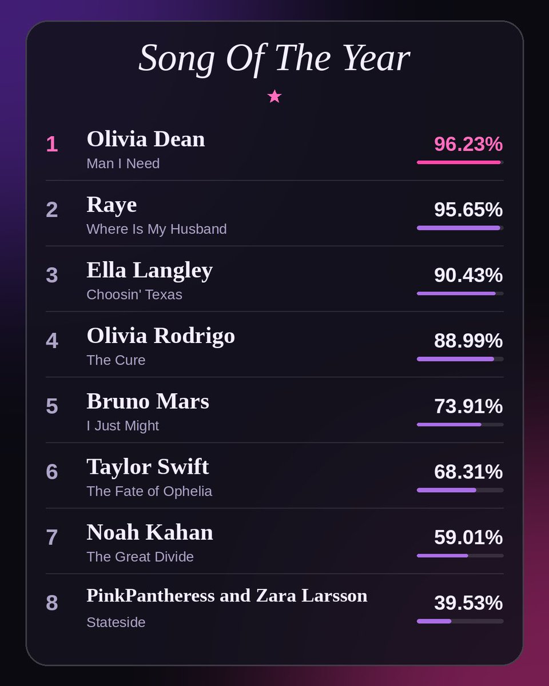Select Noah Kahan artist name
This screenshot has width=549, height=686.
click(x=150, y=532)
